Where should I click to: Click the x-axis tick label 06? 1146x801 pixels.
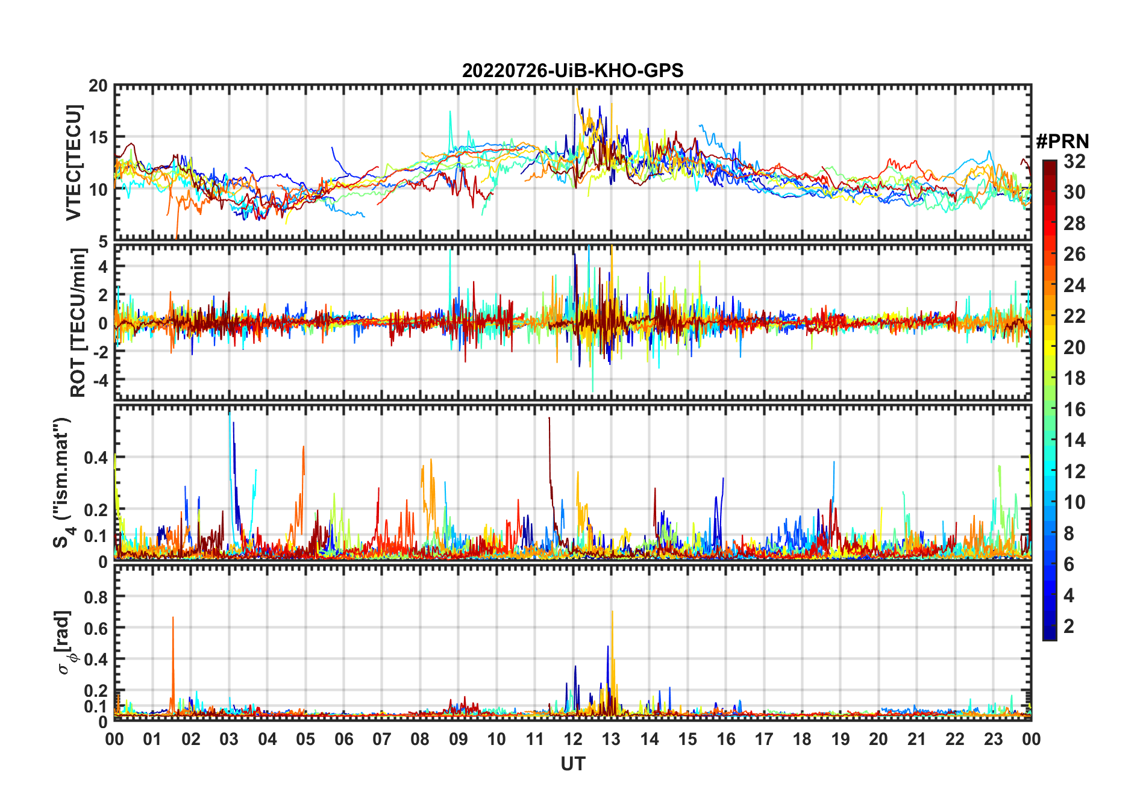pyautogui.click(x=344, y=739)
